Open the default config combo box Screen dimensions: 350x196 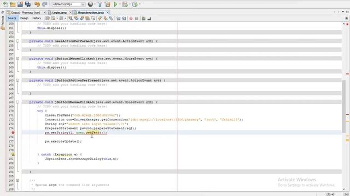(68, 4)
